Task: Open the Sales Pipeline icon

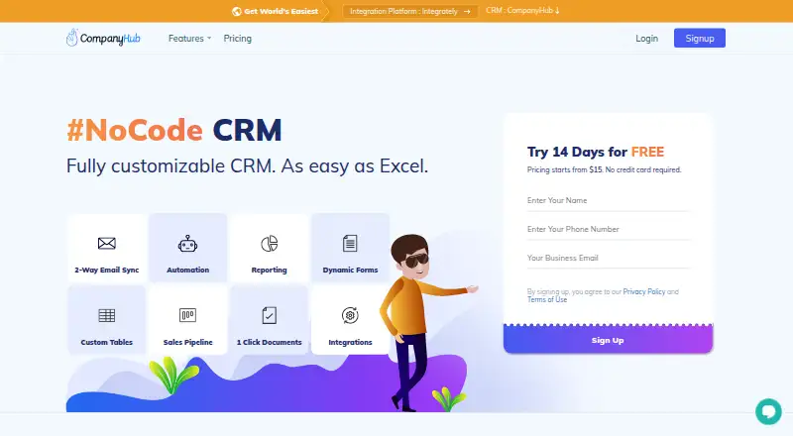Action: [187, 316]
